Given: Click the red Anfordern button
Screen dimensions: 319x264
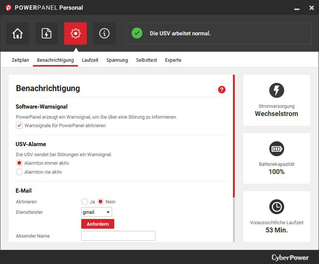Looking at the screenshot, I should click(98, 224).
